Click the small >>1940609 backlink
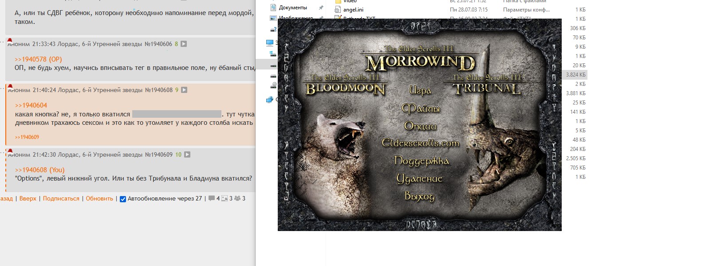The height and width of the screenshot is (266, 721). tap(27, 137)
